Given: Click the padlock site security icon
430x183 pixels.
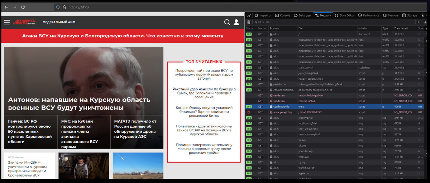Looking at the screenshot, I should 64,7.
